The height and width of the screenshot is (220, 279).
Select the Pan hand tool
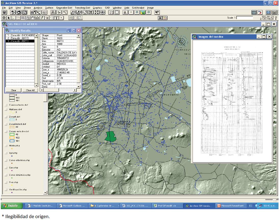click(32, 18)
